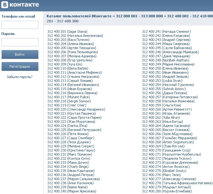Open user 312 400 251 Иван Иванович
This screenshot has width=213, height=194.
[x=165, y=72]
